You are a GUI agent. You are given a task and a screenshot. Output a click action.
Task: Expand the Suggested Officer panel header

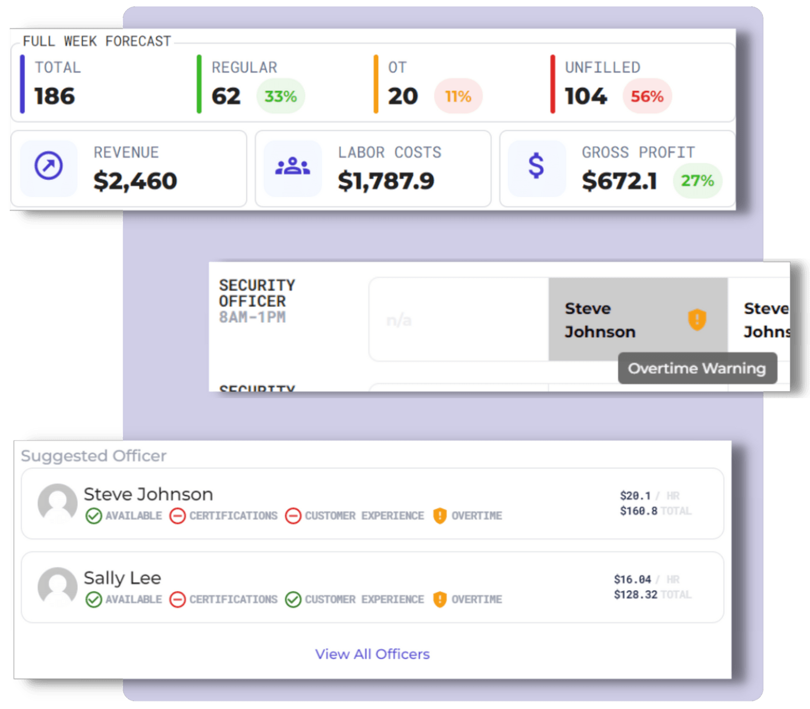[94, 455]
